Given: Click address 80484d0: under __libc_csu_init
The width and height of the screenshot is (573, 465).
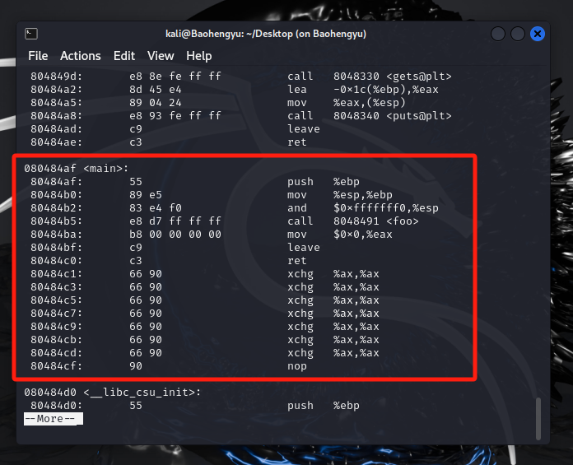Looking at the screenshot, I should 57,406.
